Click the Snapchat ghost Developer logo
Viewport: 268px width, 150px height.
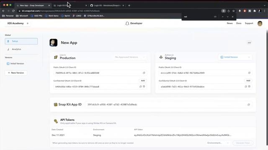134,23
